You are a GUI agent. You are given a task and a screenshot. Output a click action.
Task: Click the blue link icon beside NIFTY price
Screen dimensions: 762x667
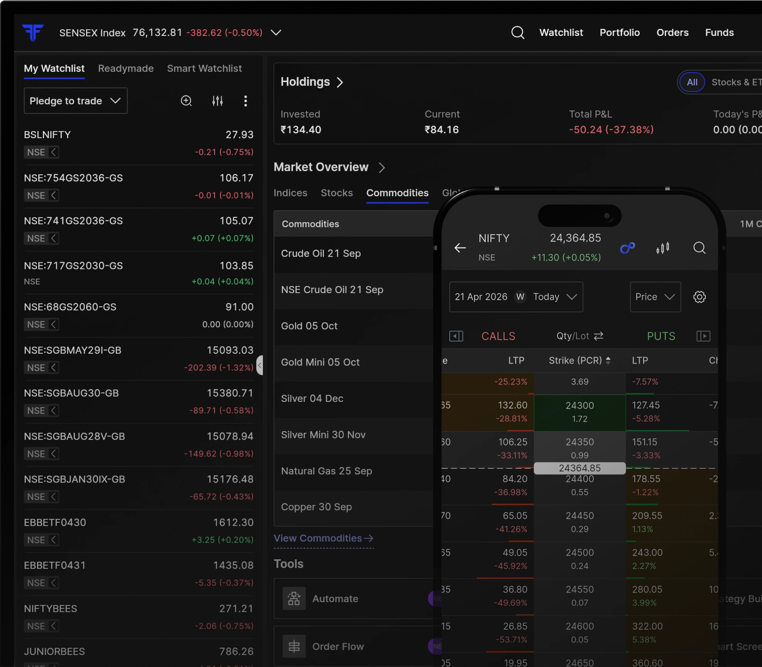coord(627,248)
